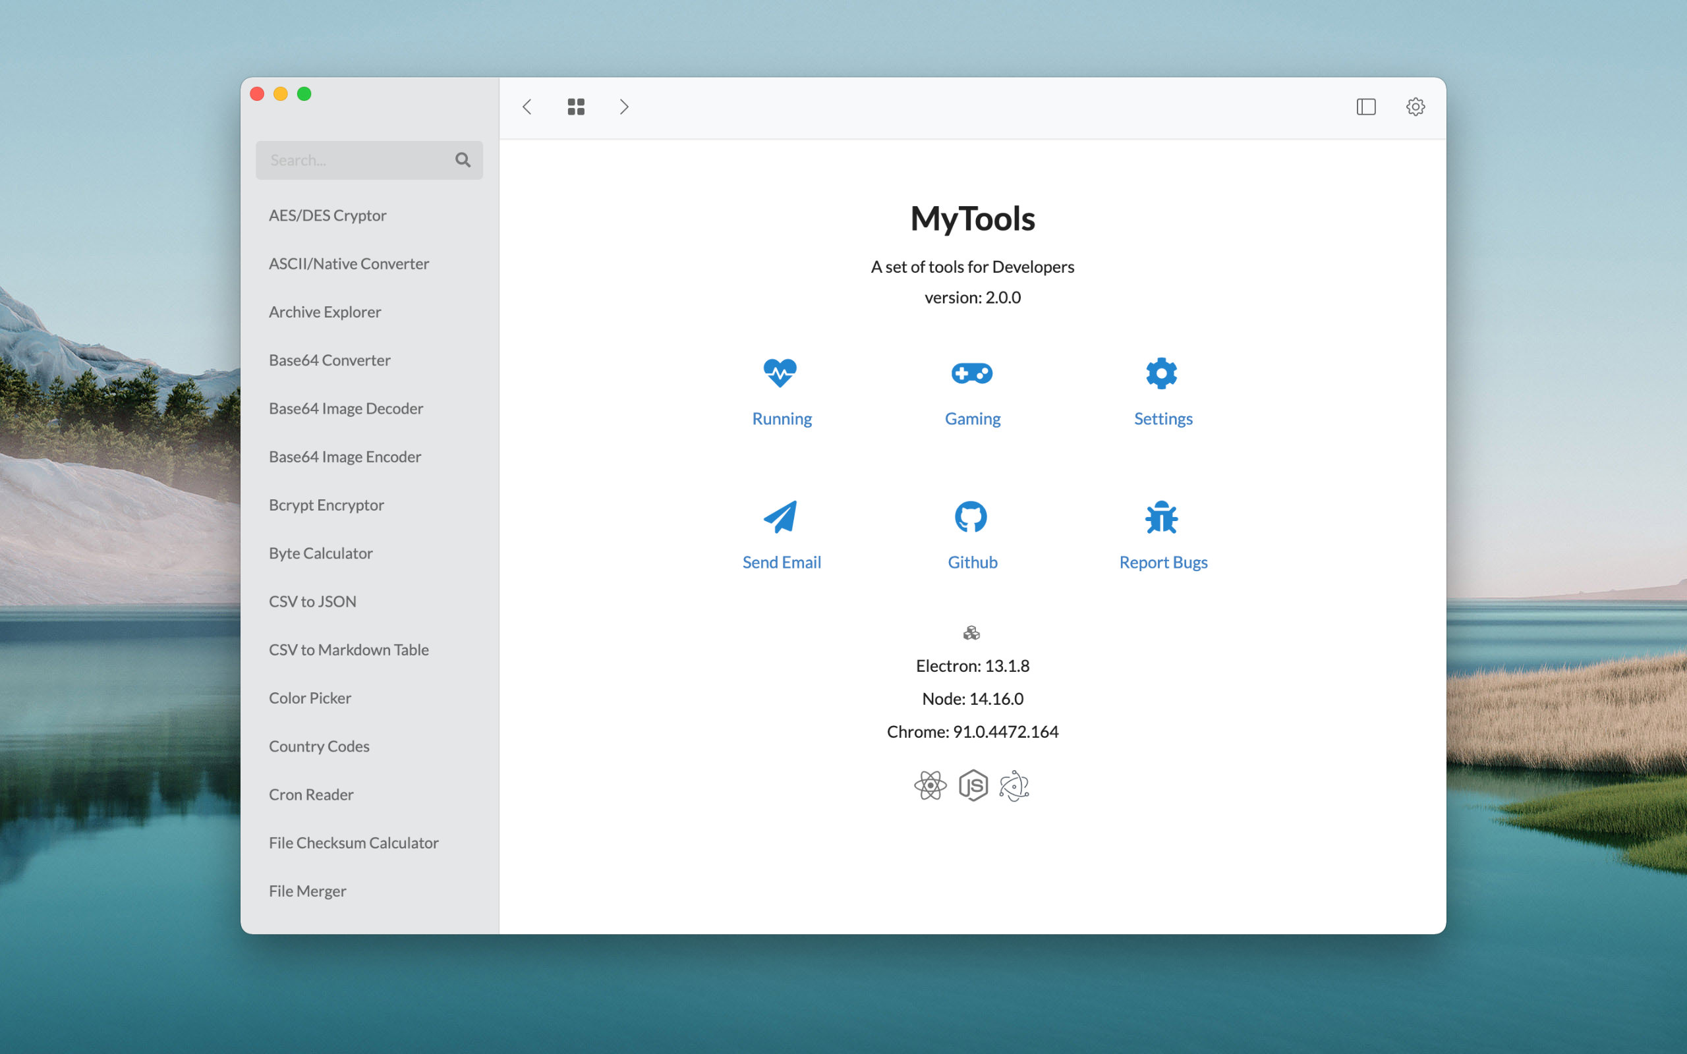Image resolution: width=1687 pixels, height=1054 pixels.
Task: Click the Send Email link text
Action: tap(782, 562)
